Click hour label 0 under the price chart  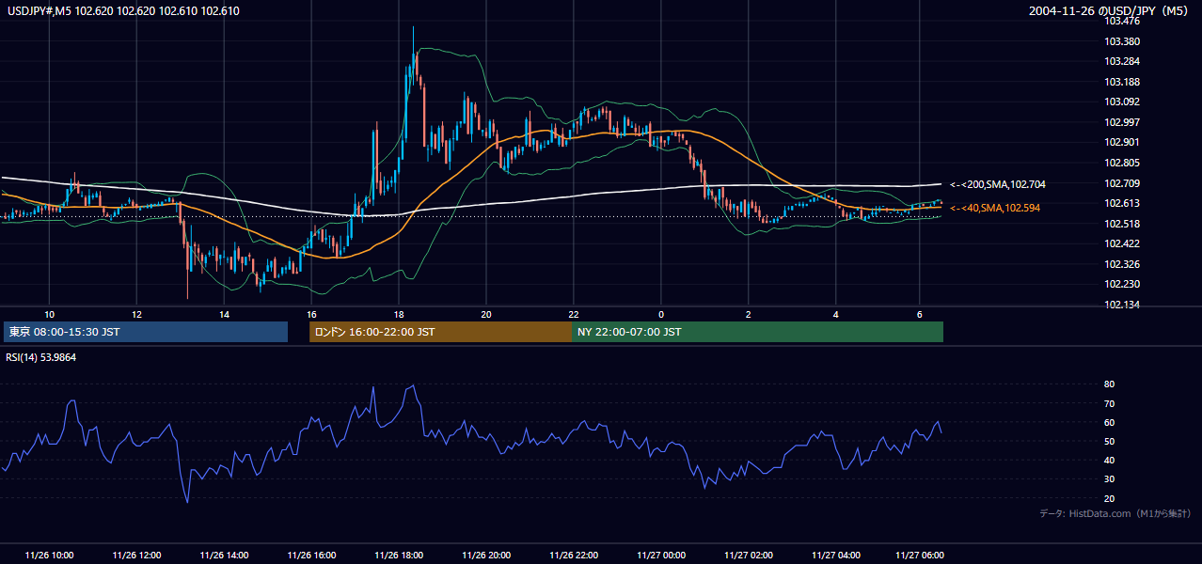pyautogui.click(x=661, y=314)
